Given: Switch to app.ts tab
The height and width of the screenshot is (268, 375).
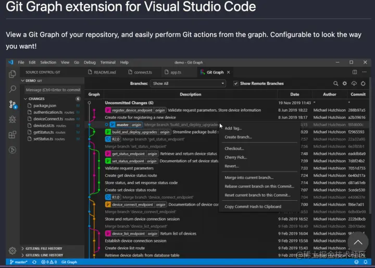Looking at the screenshot, I should click(x=173, y=72).
